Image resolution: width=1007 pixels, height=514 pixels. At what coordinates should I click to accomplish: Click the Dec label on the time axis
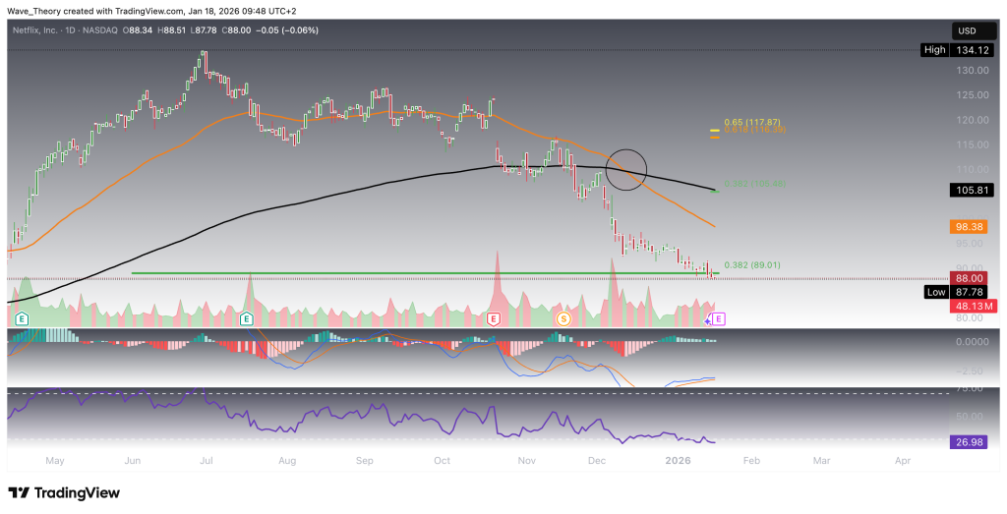coord(597,461)
